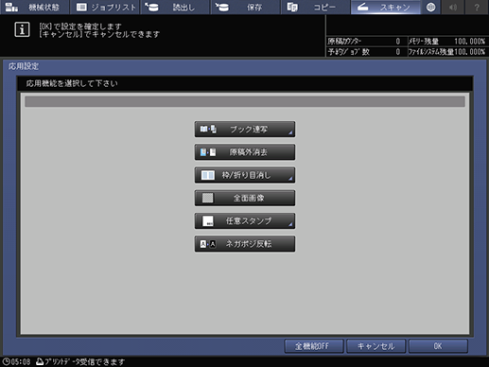Image resolution: width=489 pixels, height=367 pixels.
Task: Expand 任意スタンプ corner arrow
Action: pyautogui.click(x=290, y=225)
